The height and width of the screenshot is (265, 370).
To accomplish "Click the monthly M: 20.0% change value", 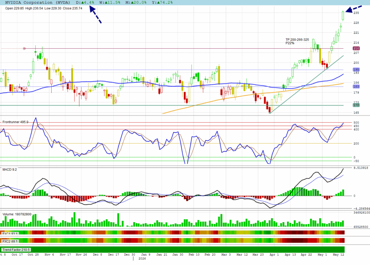I will (x=136, y=3).
